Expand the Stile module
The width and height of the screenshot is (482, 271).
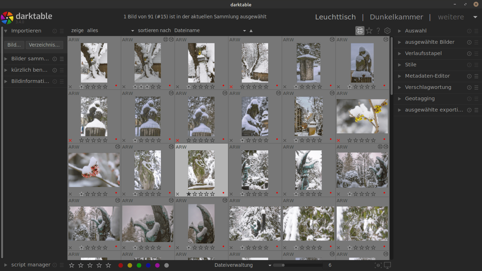(399, 65)
